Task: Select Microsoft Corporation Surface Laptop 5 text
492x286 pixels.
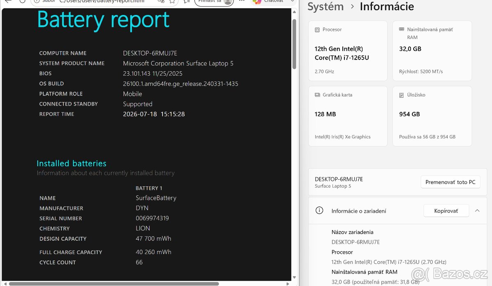Action: coord(178,63)
